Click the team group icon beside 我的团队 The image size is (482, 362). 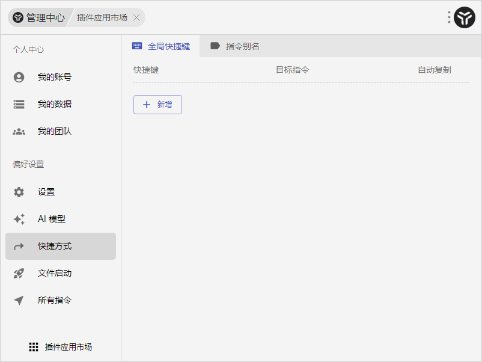point(19,131)
